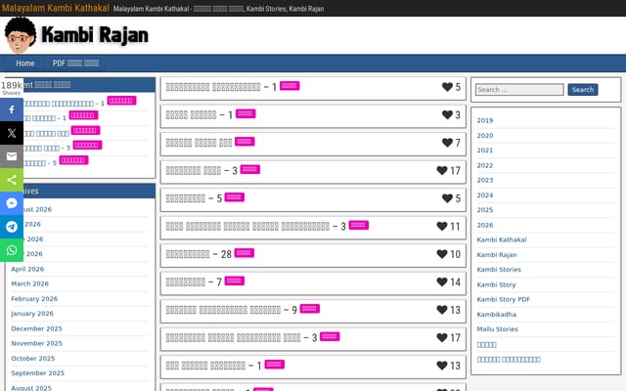Share via WhatsApp icon
The image size is (626, 391).
pyautogui.click(x=12, y=250)
